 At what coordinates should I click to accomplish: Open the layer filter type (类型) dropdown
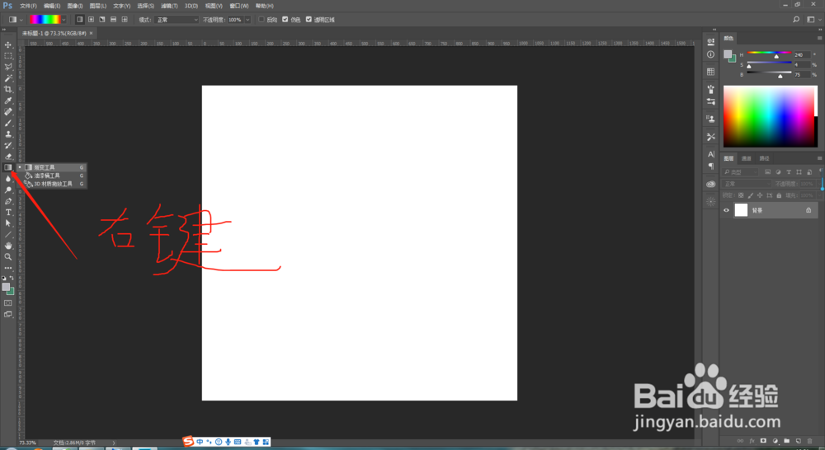741,172
